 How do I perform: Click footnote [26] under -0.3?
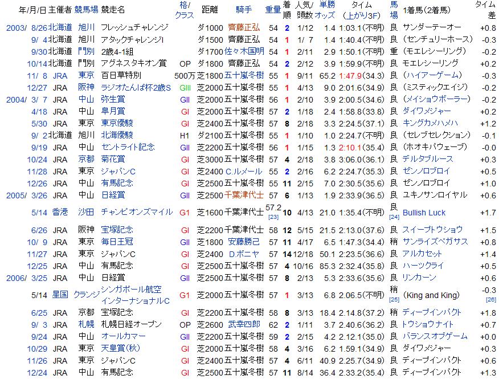click(x=490, y=299)
